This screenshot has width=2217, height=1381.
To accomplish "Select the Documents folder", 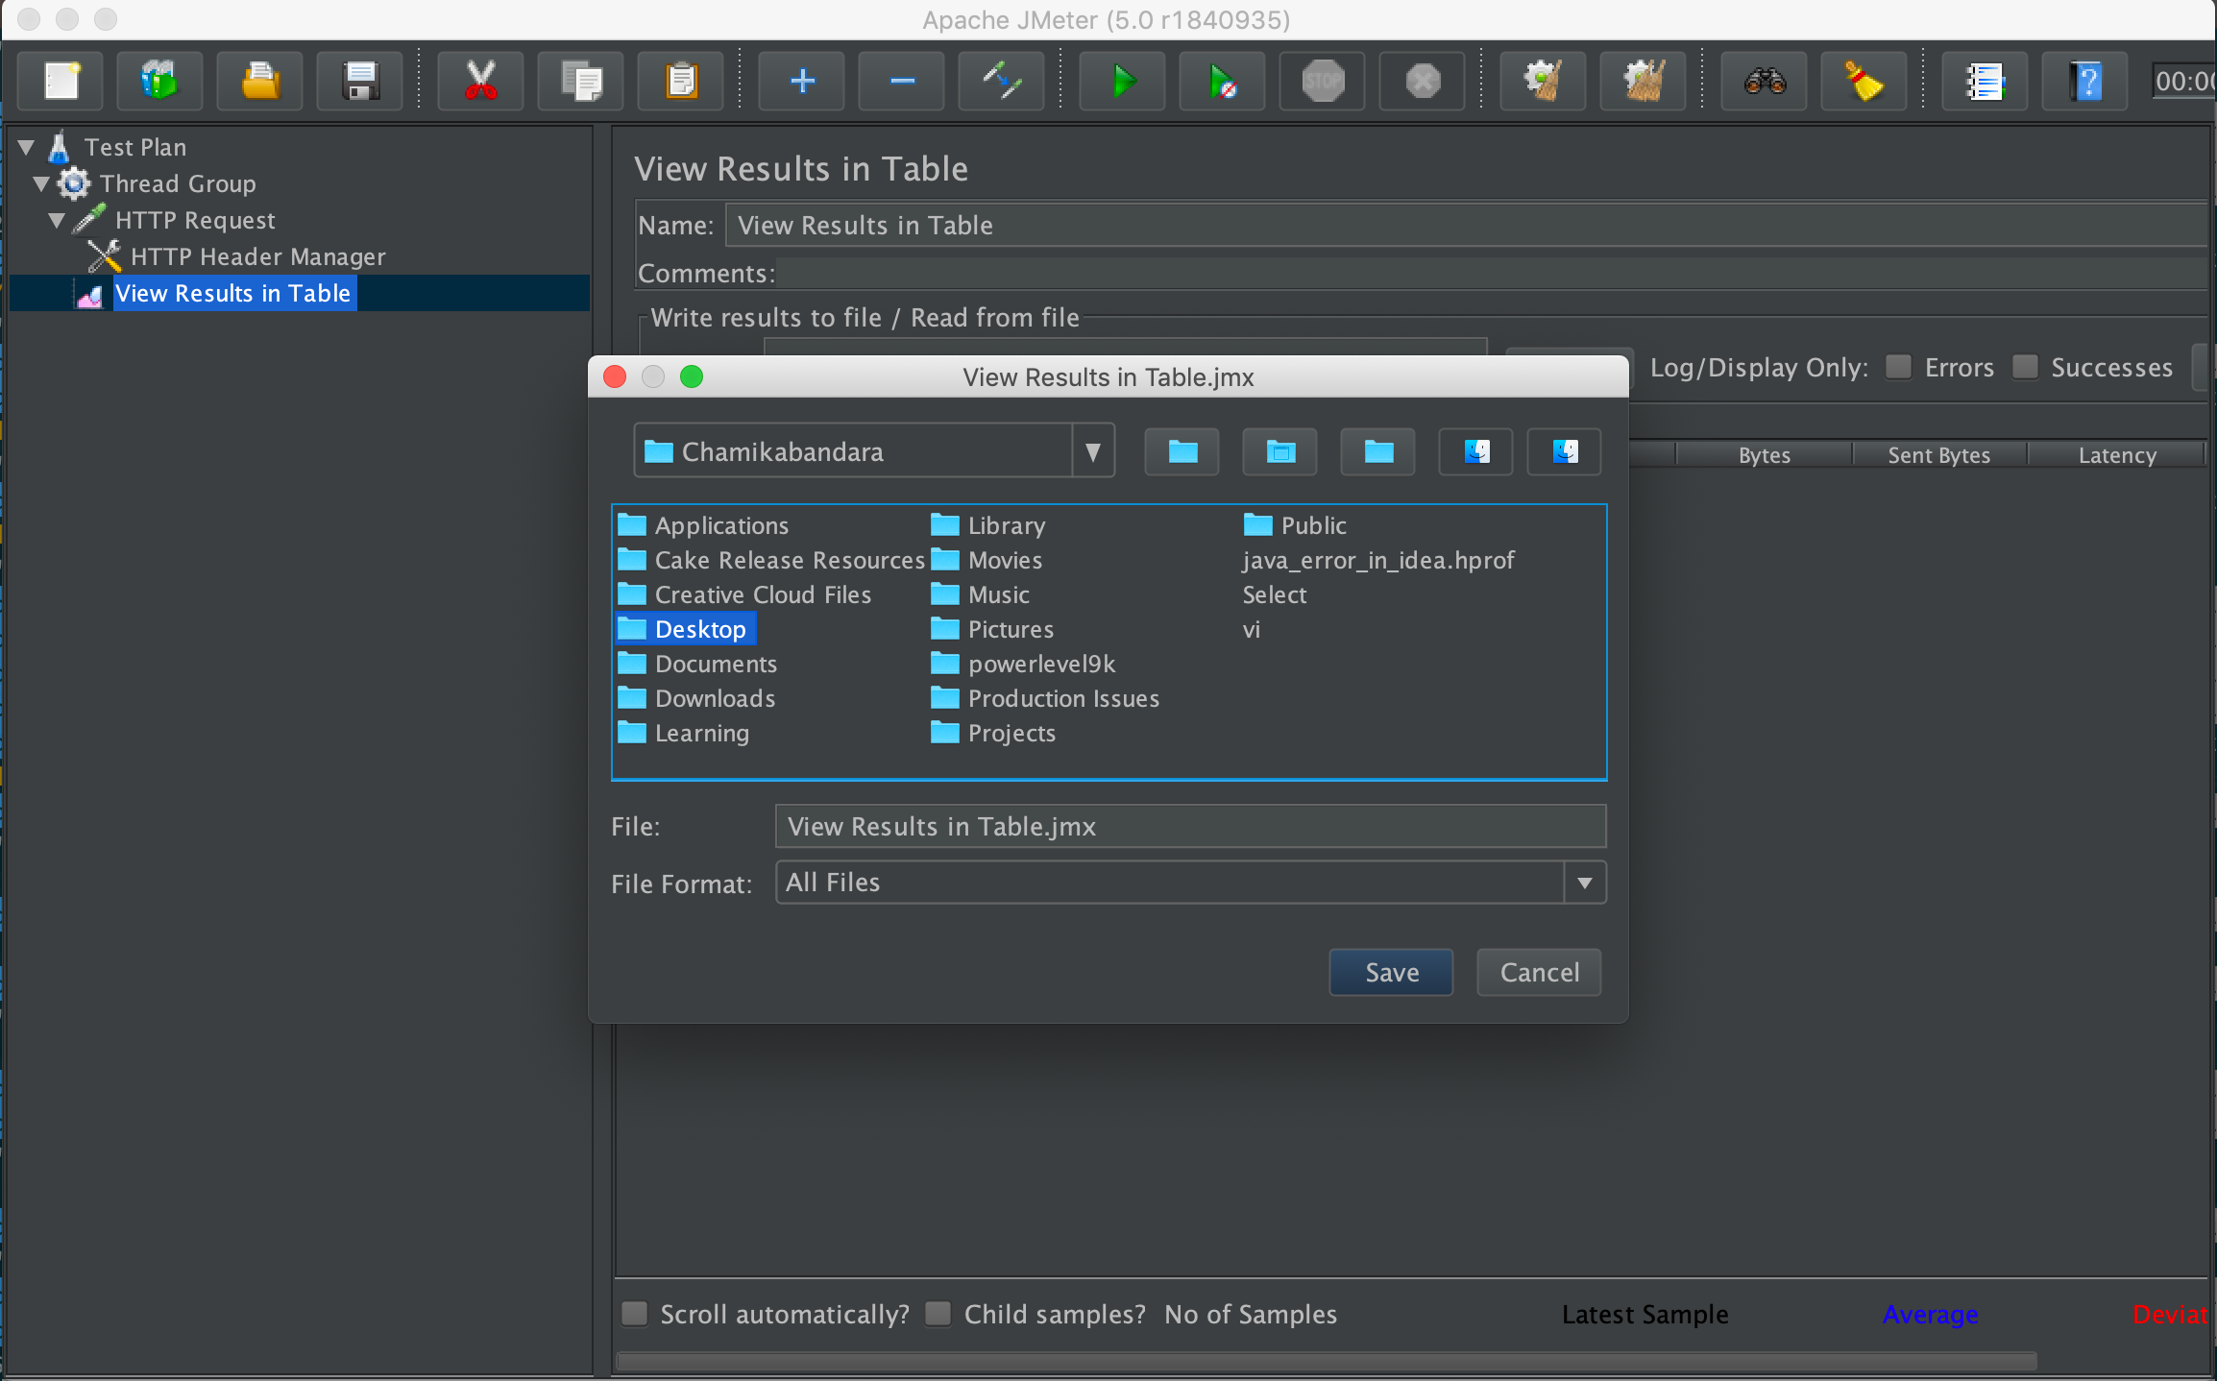I will [x=697, y=664].
